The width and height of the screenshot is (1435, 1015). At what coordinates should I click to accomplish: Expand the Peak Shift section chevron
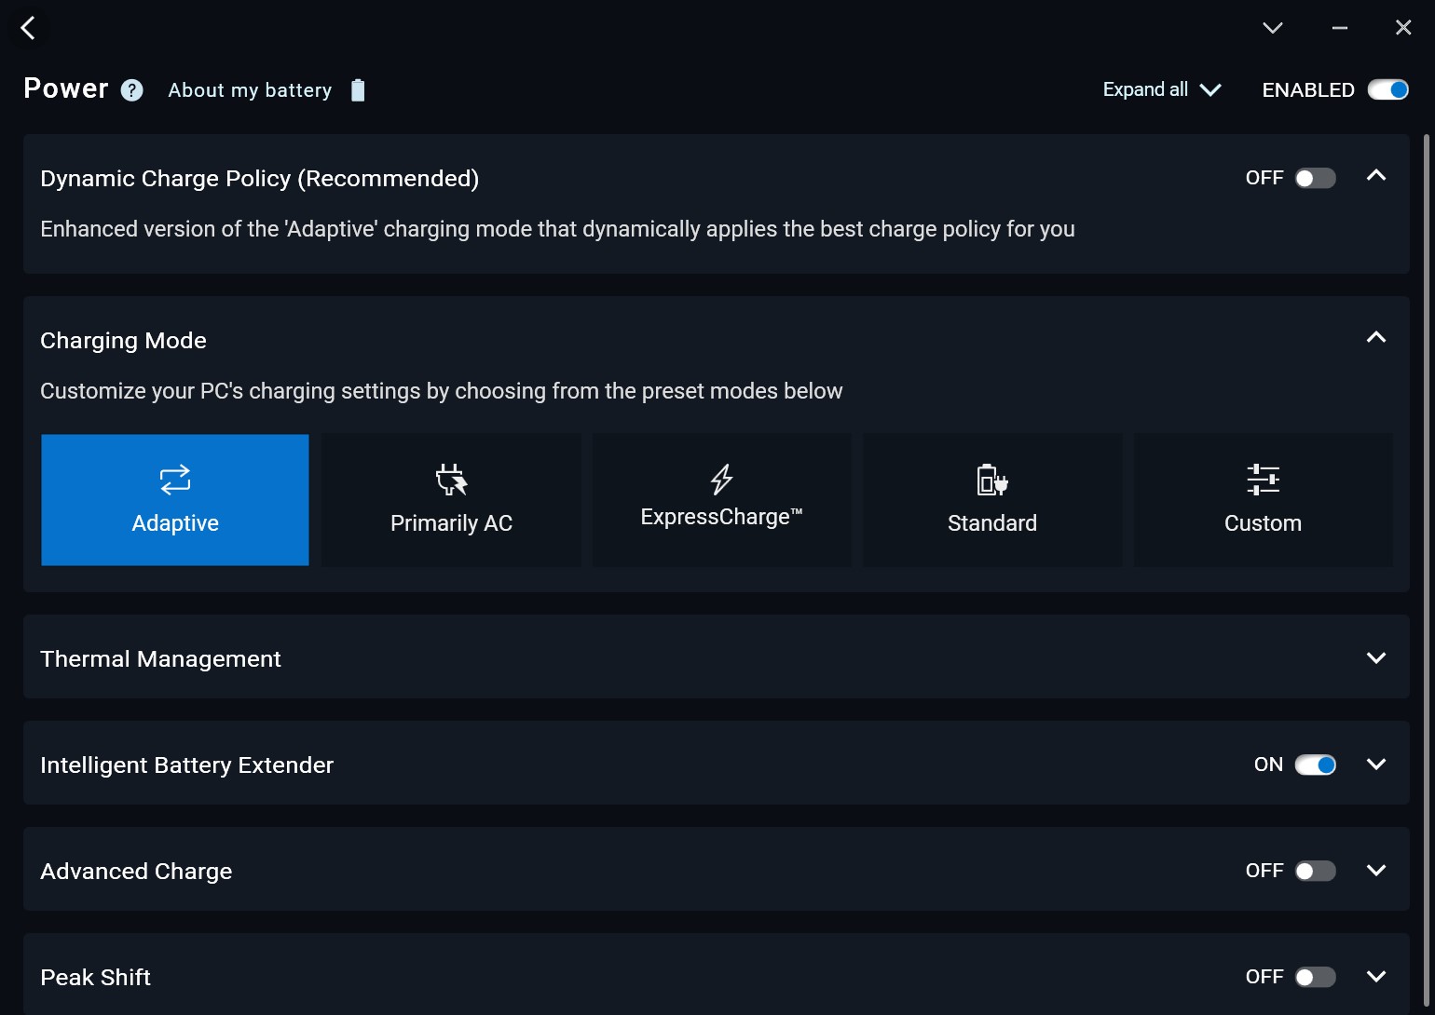(1375, 977)
